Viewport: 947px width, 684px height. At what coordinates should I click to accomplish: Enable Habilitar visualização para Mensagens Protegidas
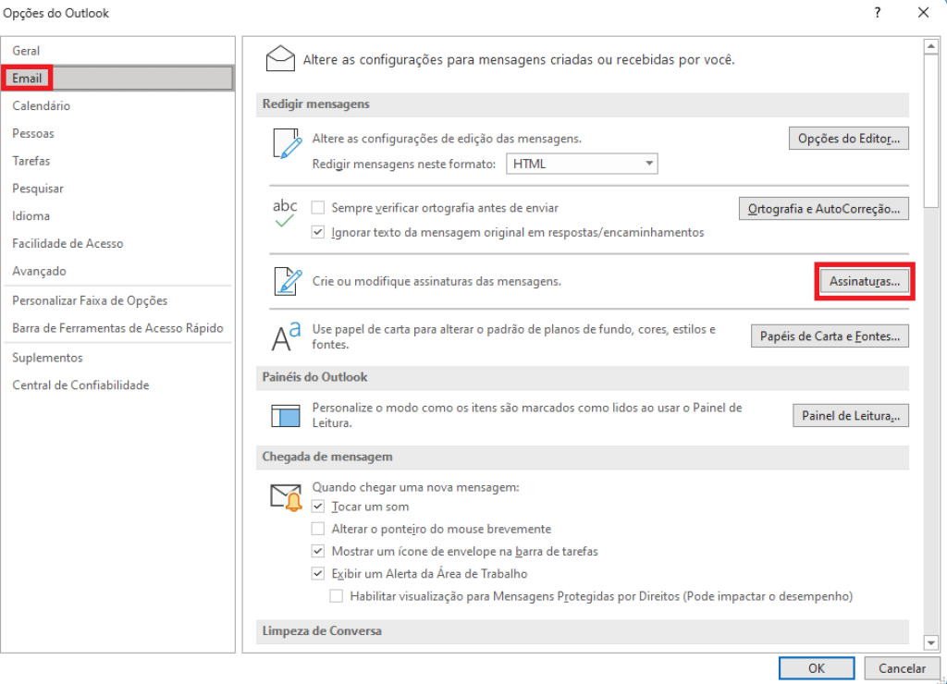click(x=337, y=596)
